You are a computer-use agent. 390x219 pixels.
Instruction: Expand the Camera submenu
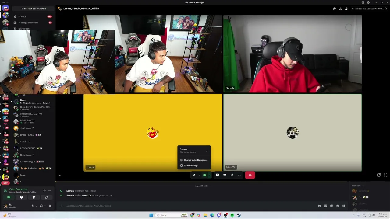click(194, 151)
